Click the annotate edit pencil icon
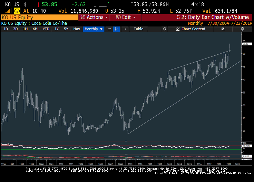254x182 pixels. 223,29
